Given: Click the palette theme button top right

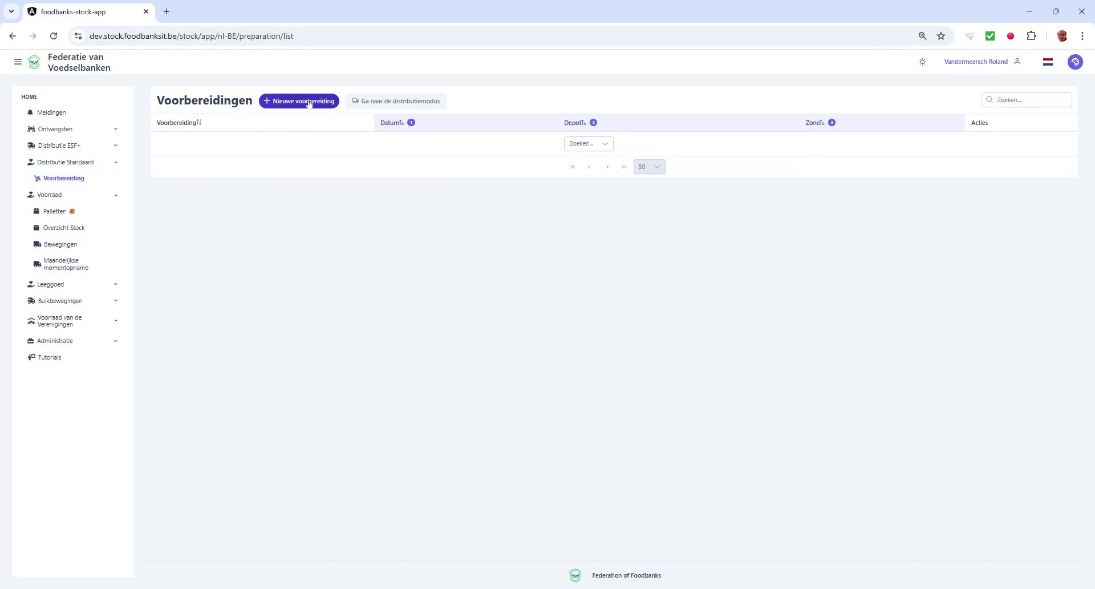Looking at the screenshot, I should [x=1076, y=62].
